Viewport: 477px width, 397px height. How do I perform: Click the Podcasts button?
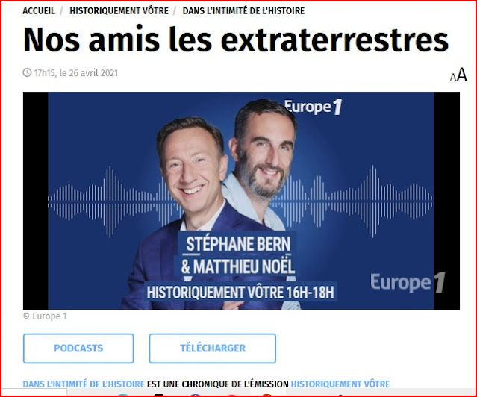pyautogui.click(x=78, y=348)
